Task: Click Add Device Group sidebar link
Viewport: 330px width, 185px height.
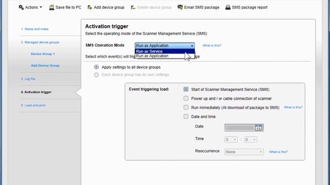Action: (45, 66)
